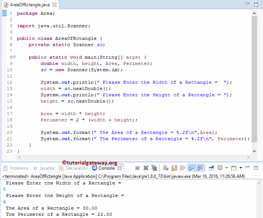The image size is (263, 218).
Task: Click the editor horizontal scroll right arrow
Action: point(248,157)
